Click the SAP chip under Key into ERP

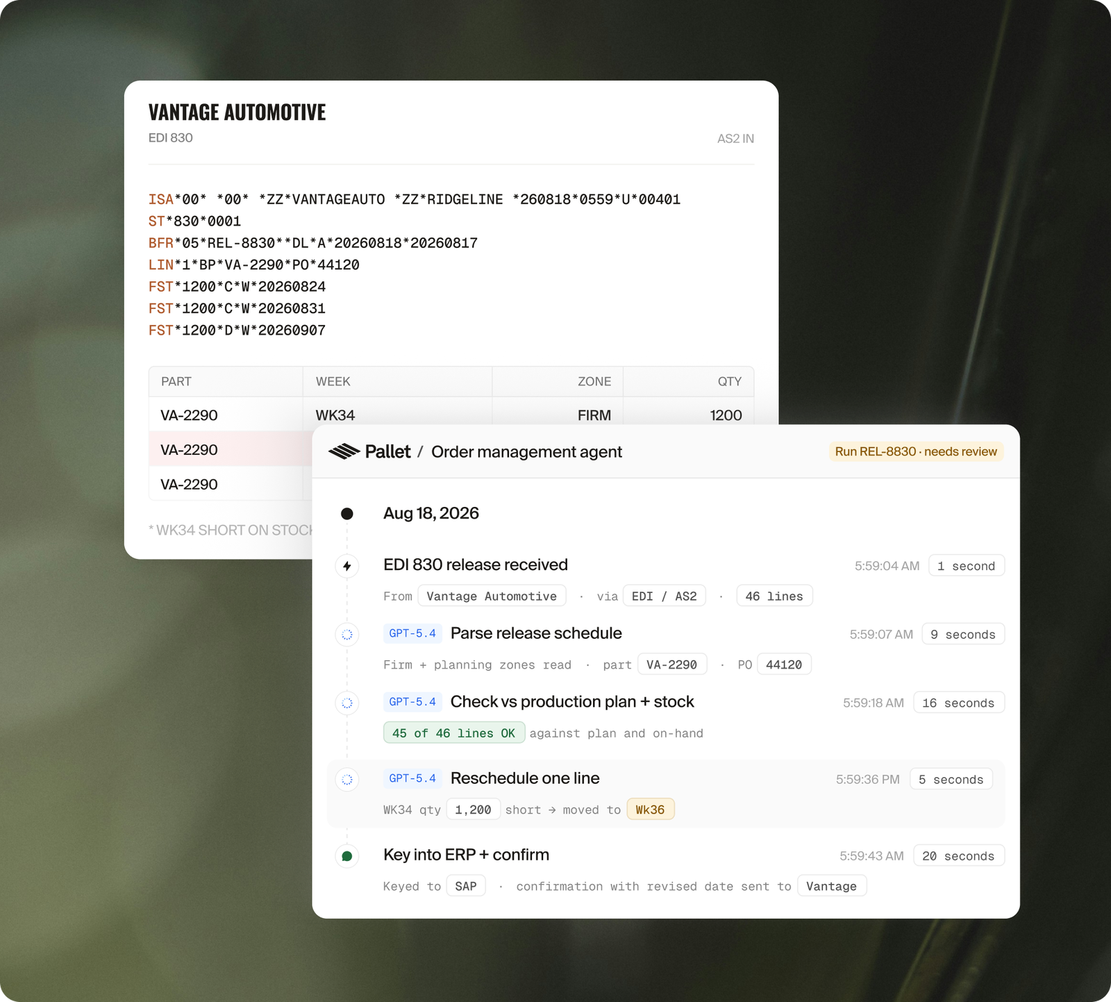pyautogui.click(x=466, y=886)
